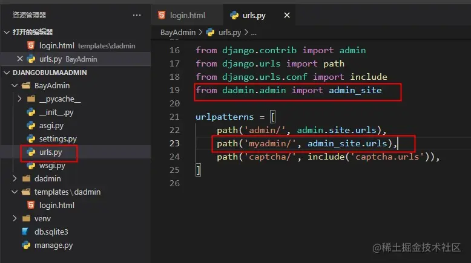
Task: Open asgi.py in the file tree
Action: tap(51, 126)
